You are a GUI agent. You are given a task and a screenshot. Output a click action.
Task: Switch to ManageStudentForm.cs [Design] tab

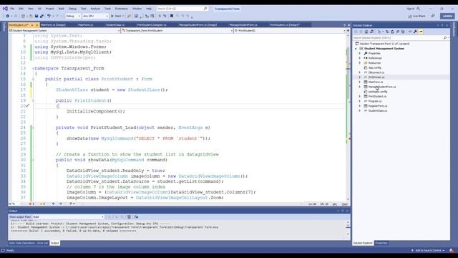[198, 25]
